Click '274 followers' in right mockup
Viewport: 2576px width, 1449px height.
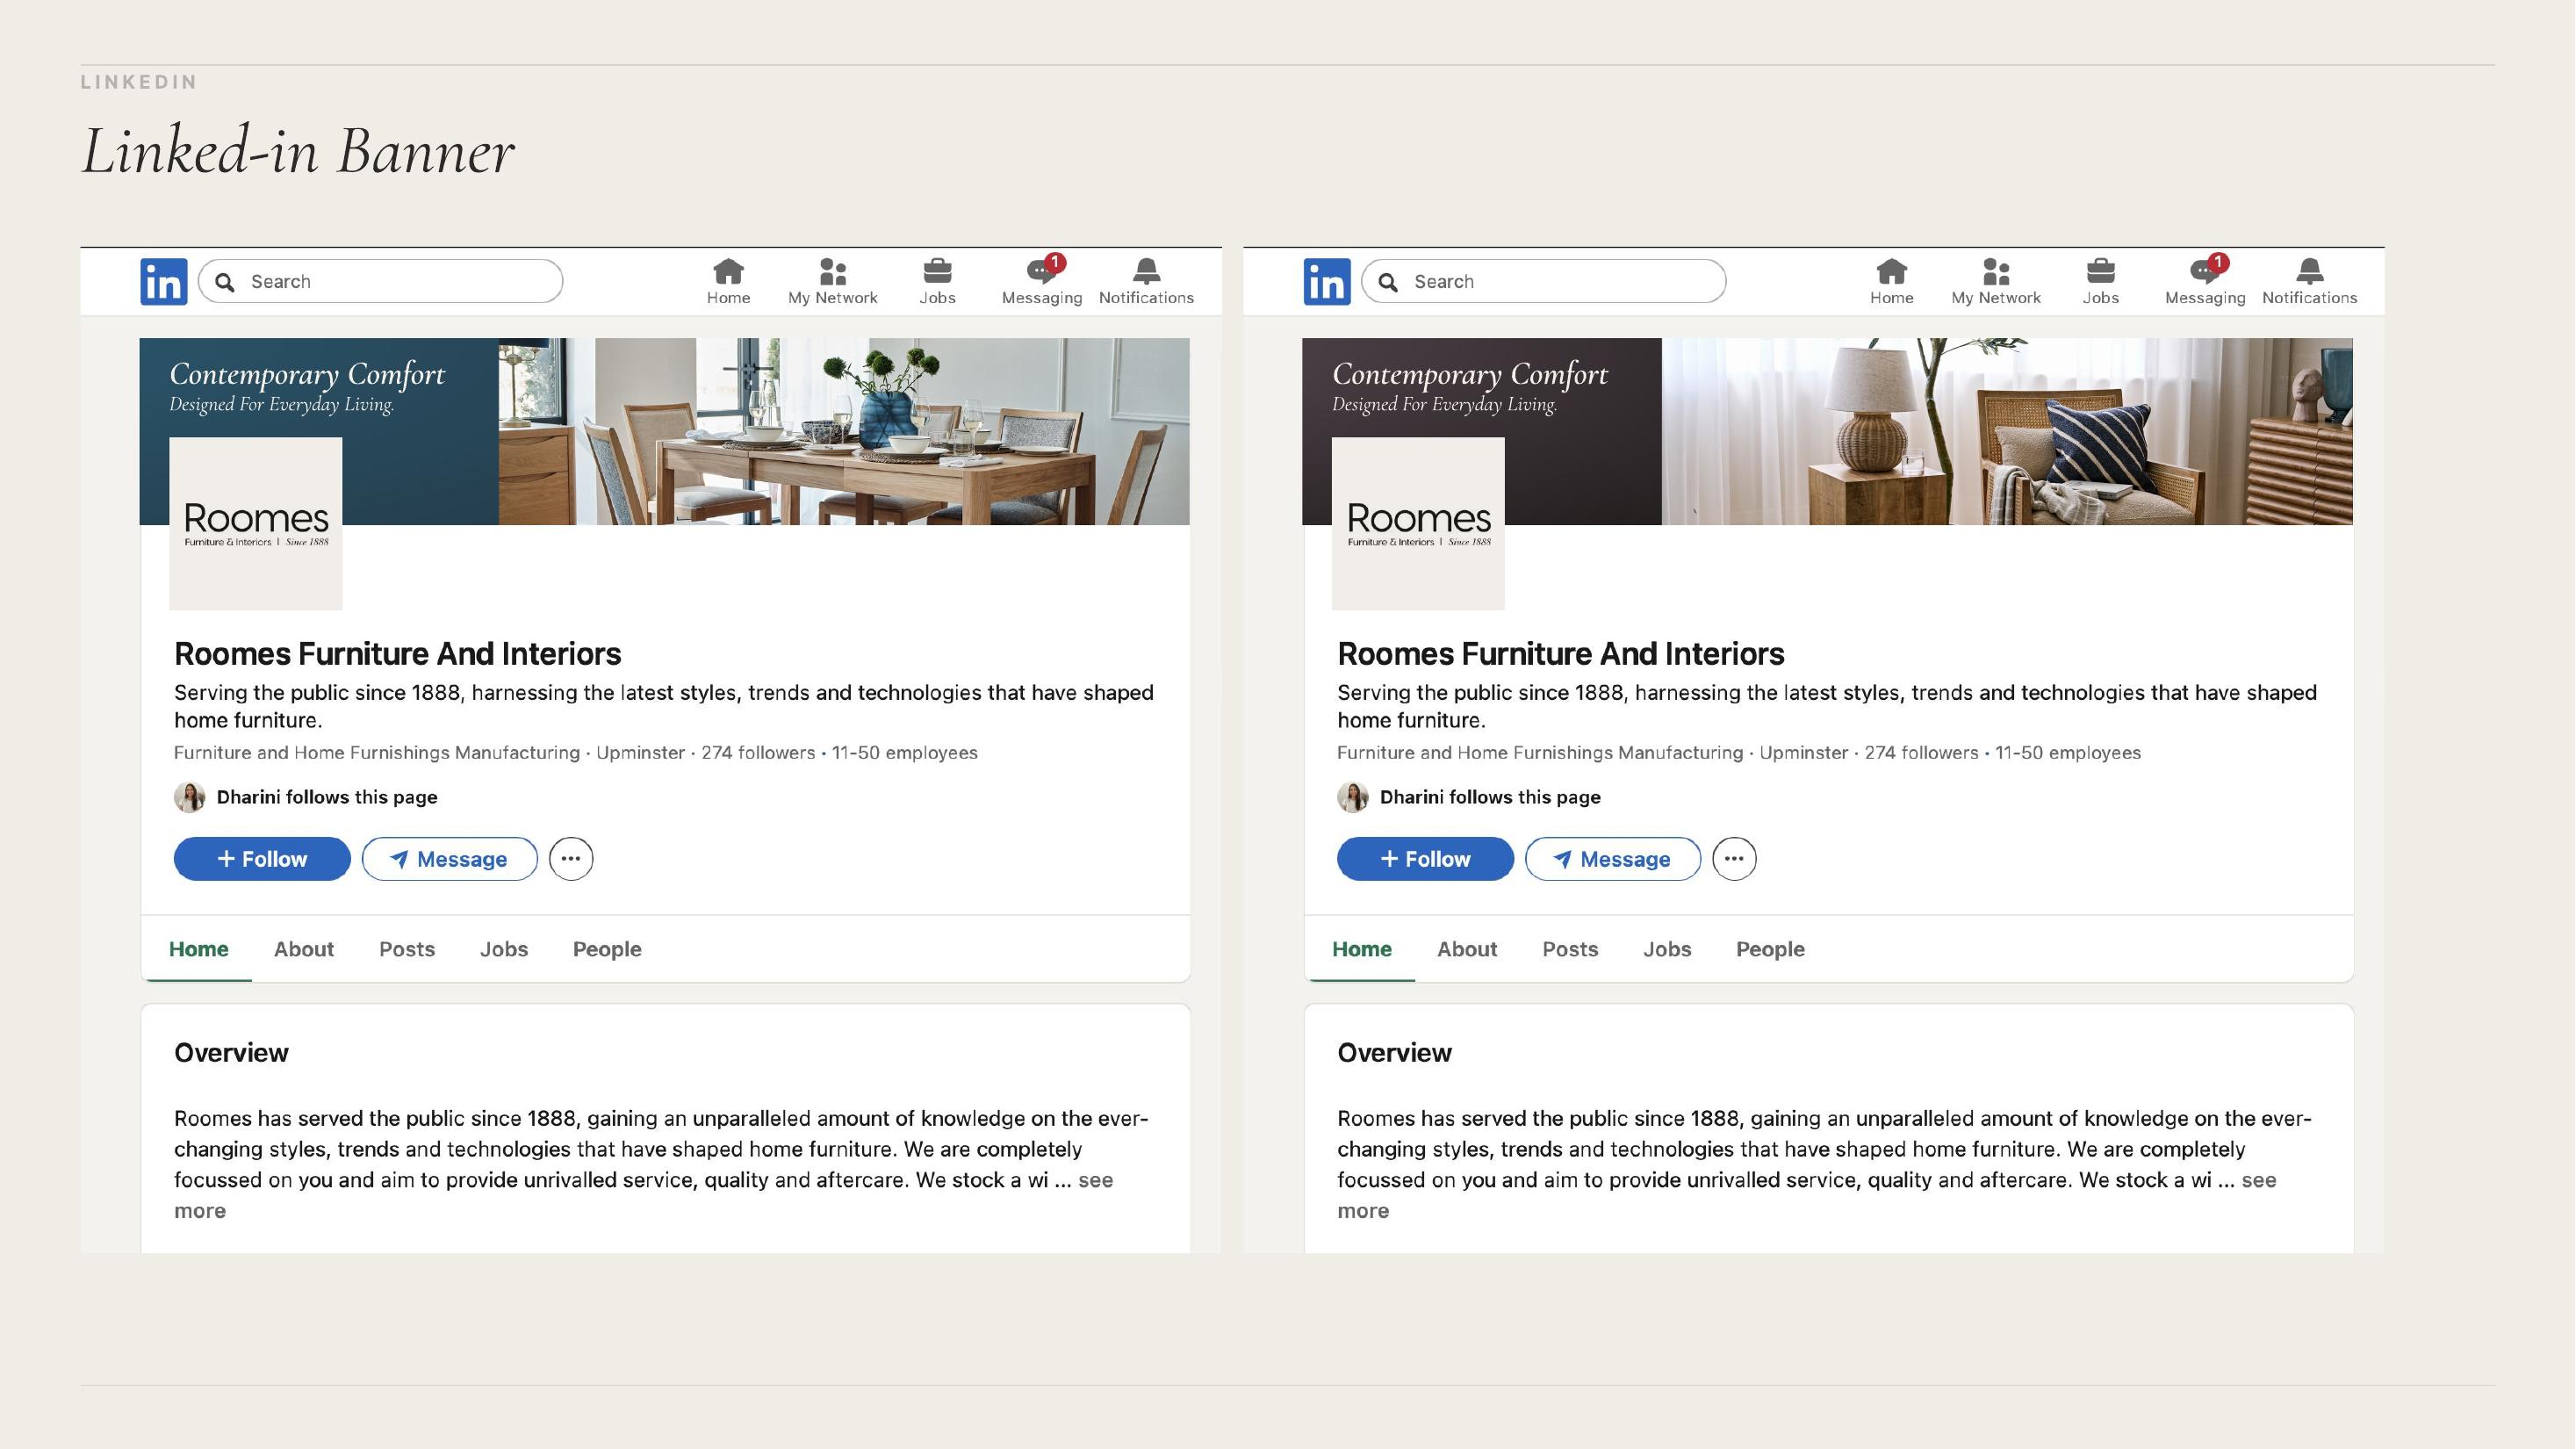tap(1921, 752)
